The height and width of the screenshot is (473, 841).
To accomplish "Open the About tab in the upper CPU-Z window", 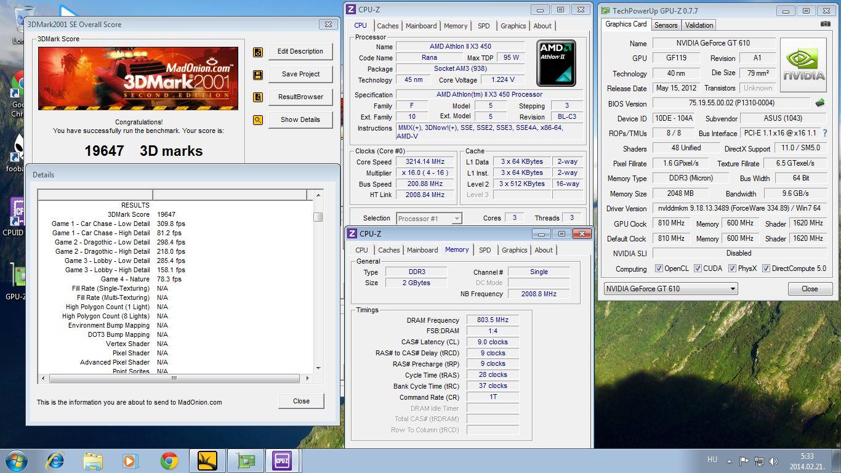I will click(x=542, y=26).
